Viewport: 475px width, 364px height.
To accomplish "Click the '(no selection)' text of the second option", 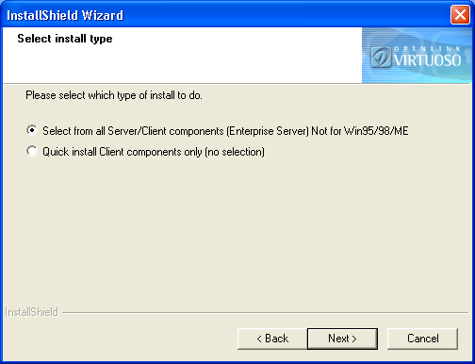I will tap(235, 152).
